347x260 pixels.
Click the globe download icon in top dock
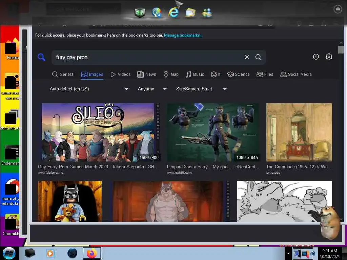[x=157, y=13]
